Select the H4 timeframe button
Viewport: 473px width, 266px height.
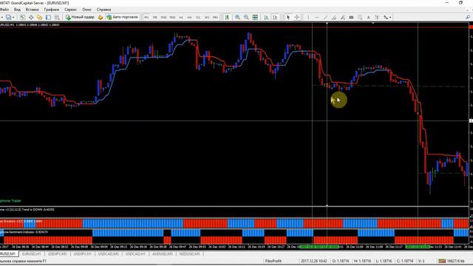click(189, 18)
